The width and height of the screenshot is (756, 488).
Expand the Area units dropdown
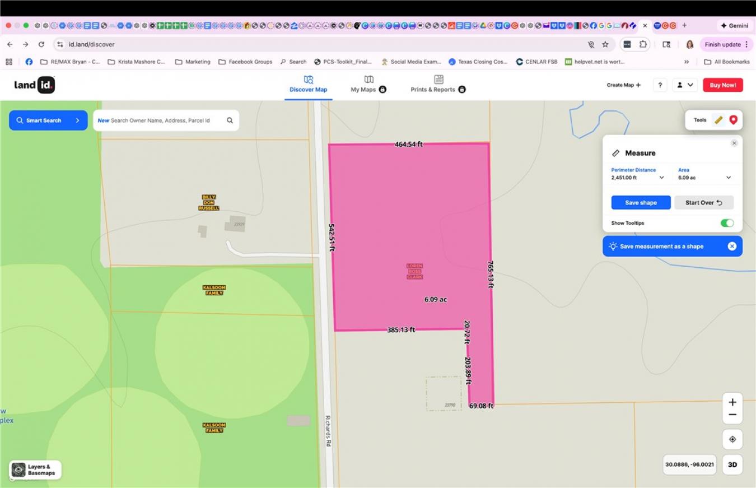(728, 178)
